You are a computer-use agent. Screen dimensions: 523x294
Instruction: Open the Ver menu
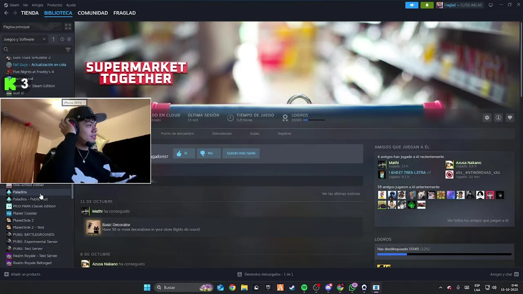pyautogui.click(x=26, y=5)
